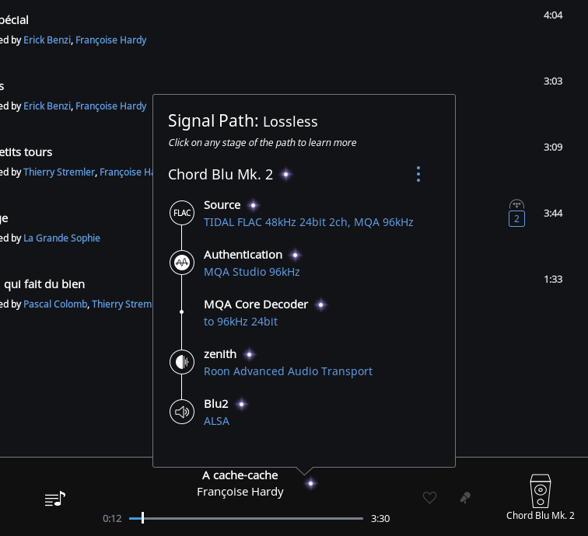The width and height of the screenshot is (588, 536).
Task: Click the FLAC source icon in signal path
Action: coord(182,213)
